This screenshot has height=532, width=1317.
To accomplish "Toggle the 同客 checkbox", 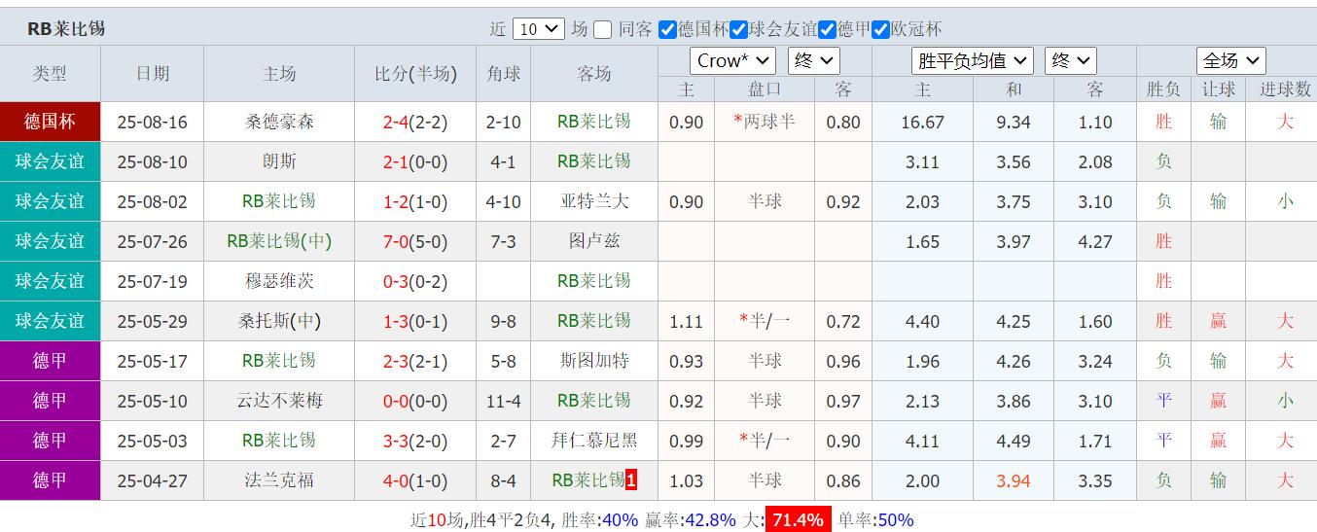I will click(603, 29).
